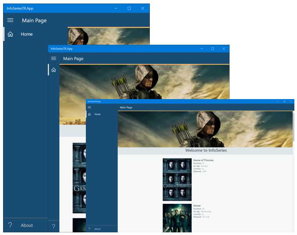The width and height of the screenshot is (297, 235).
Task: Select Home label in back window
Action: [27, 34]
